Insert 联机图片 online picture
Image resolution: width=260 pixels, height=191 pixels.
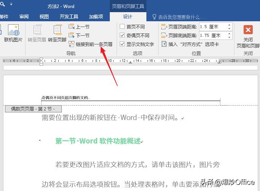(13, 33)
